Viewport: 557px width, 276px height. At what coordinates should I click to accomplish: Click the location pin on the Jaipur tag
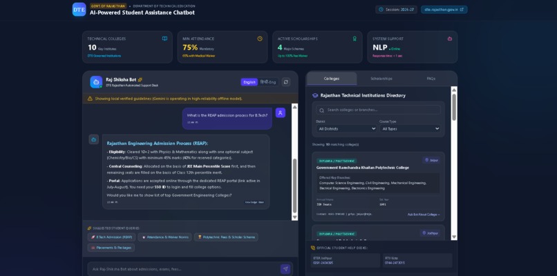[x=427, y=160]
